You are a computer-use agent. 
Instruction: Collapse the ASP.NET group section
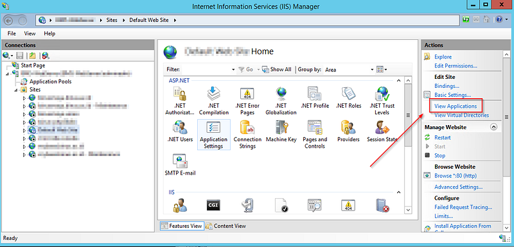[x=398, y=80]
